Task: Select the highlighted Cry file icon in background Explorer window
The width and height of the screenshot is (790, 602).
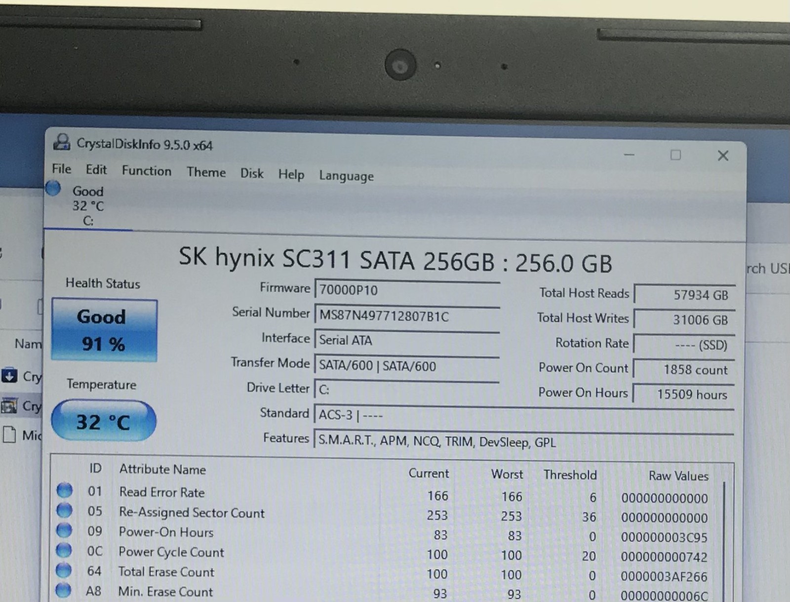Action: click(x=9, y=406)
